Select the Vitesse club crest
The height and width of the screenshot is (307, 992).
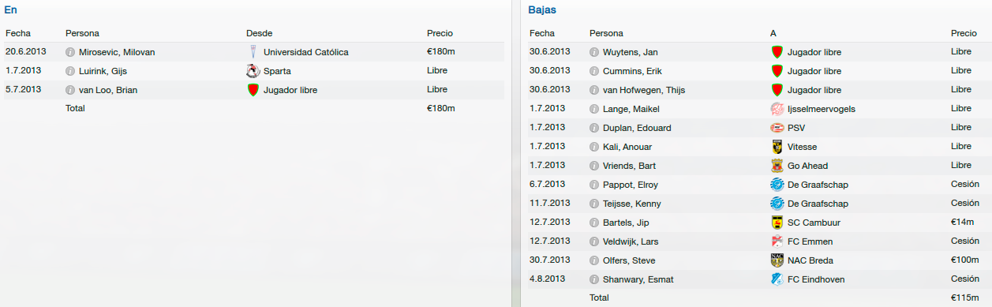tap(777, 147)
